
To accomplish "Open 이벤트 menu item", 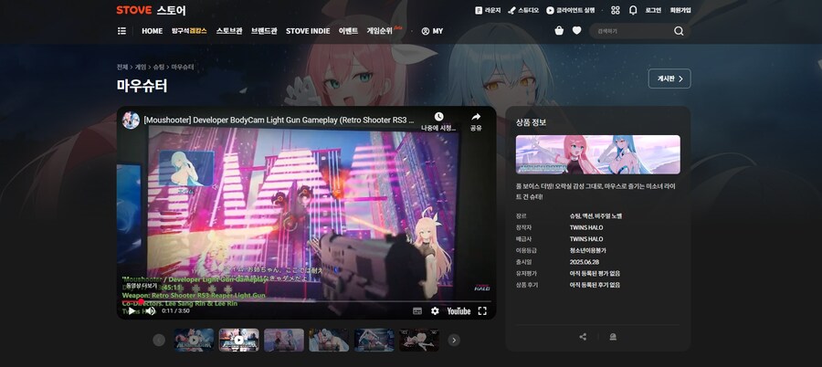I will tap(348, 31).
